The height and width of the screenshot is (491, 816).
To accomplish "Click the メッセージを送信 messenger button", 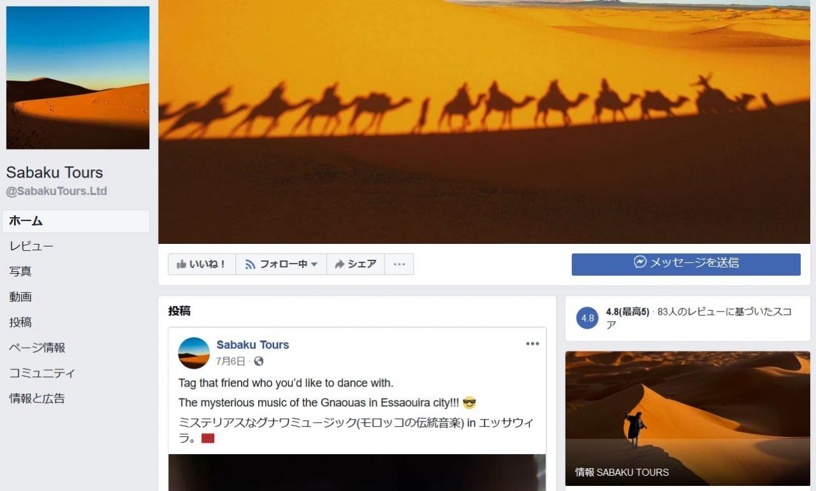I will pos(686,264).
